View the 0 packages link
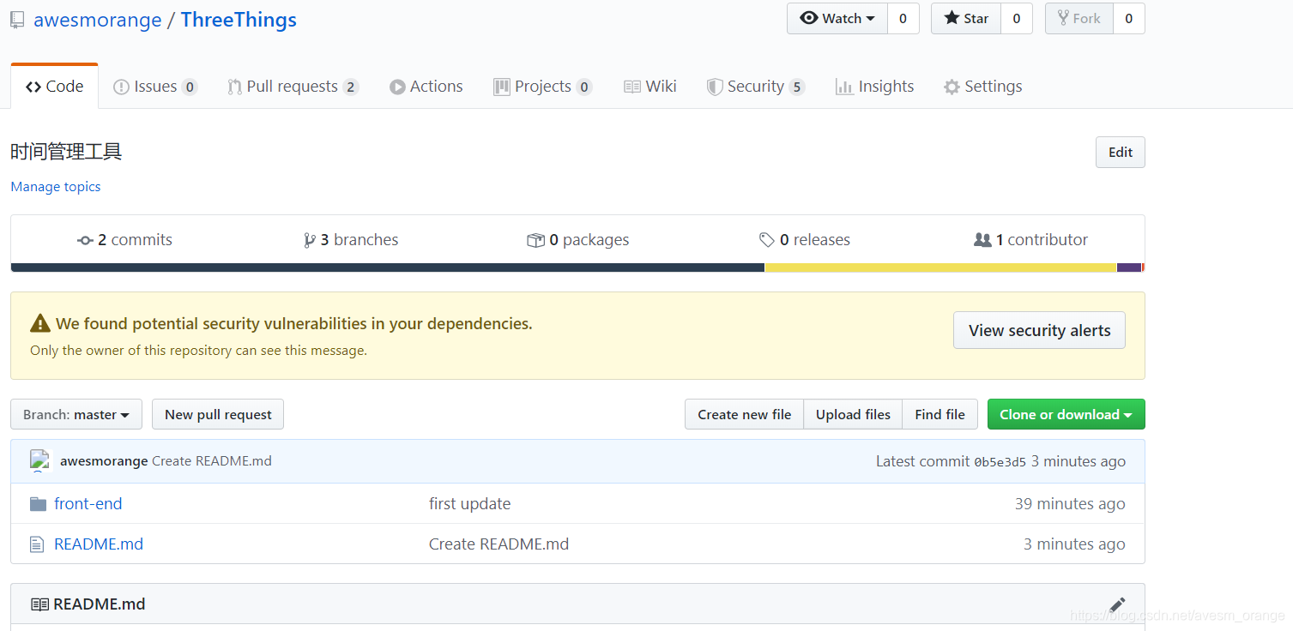This screenshot has width=1293, height=631. click(578, 240)
